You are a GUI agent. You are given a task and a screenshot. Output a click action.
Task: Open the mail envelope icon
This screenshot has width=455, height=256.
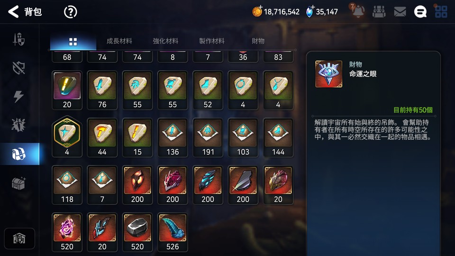click(400, 11)
